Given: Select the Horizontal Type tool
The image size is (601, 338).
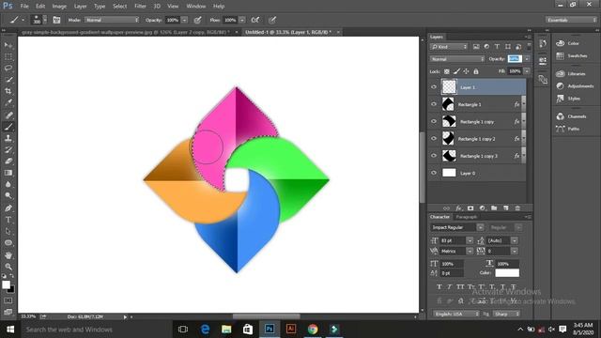Looking at the screenshot, I should (8, 220).
